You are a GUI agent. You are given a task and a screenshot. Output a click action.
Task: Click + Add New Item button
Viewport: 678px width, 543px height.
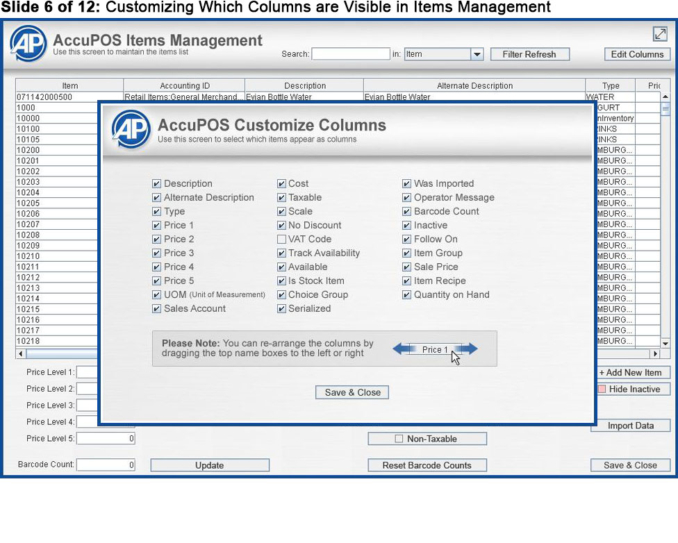pyautogui.click(x=634, y=372)
